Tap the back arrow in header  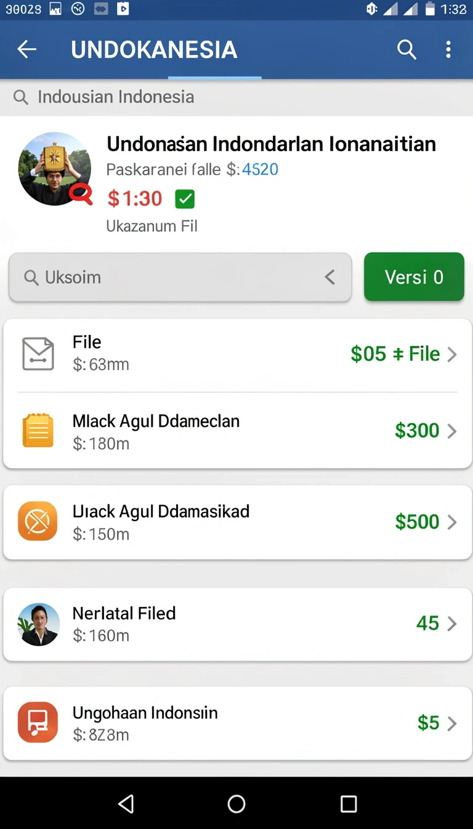point(26,49)
